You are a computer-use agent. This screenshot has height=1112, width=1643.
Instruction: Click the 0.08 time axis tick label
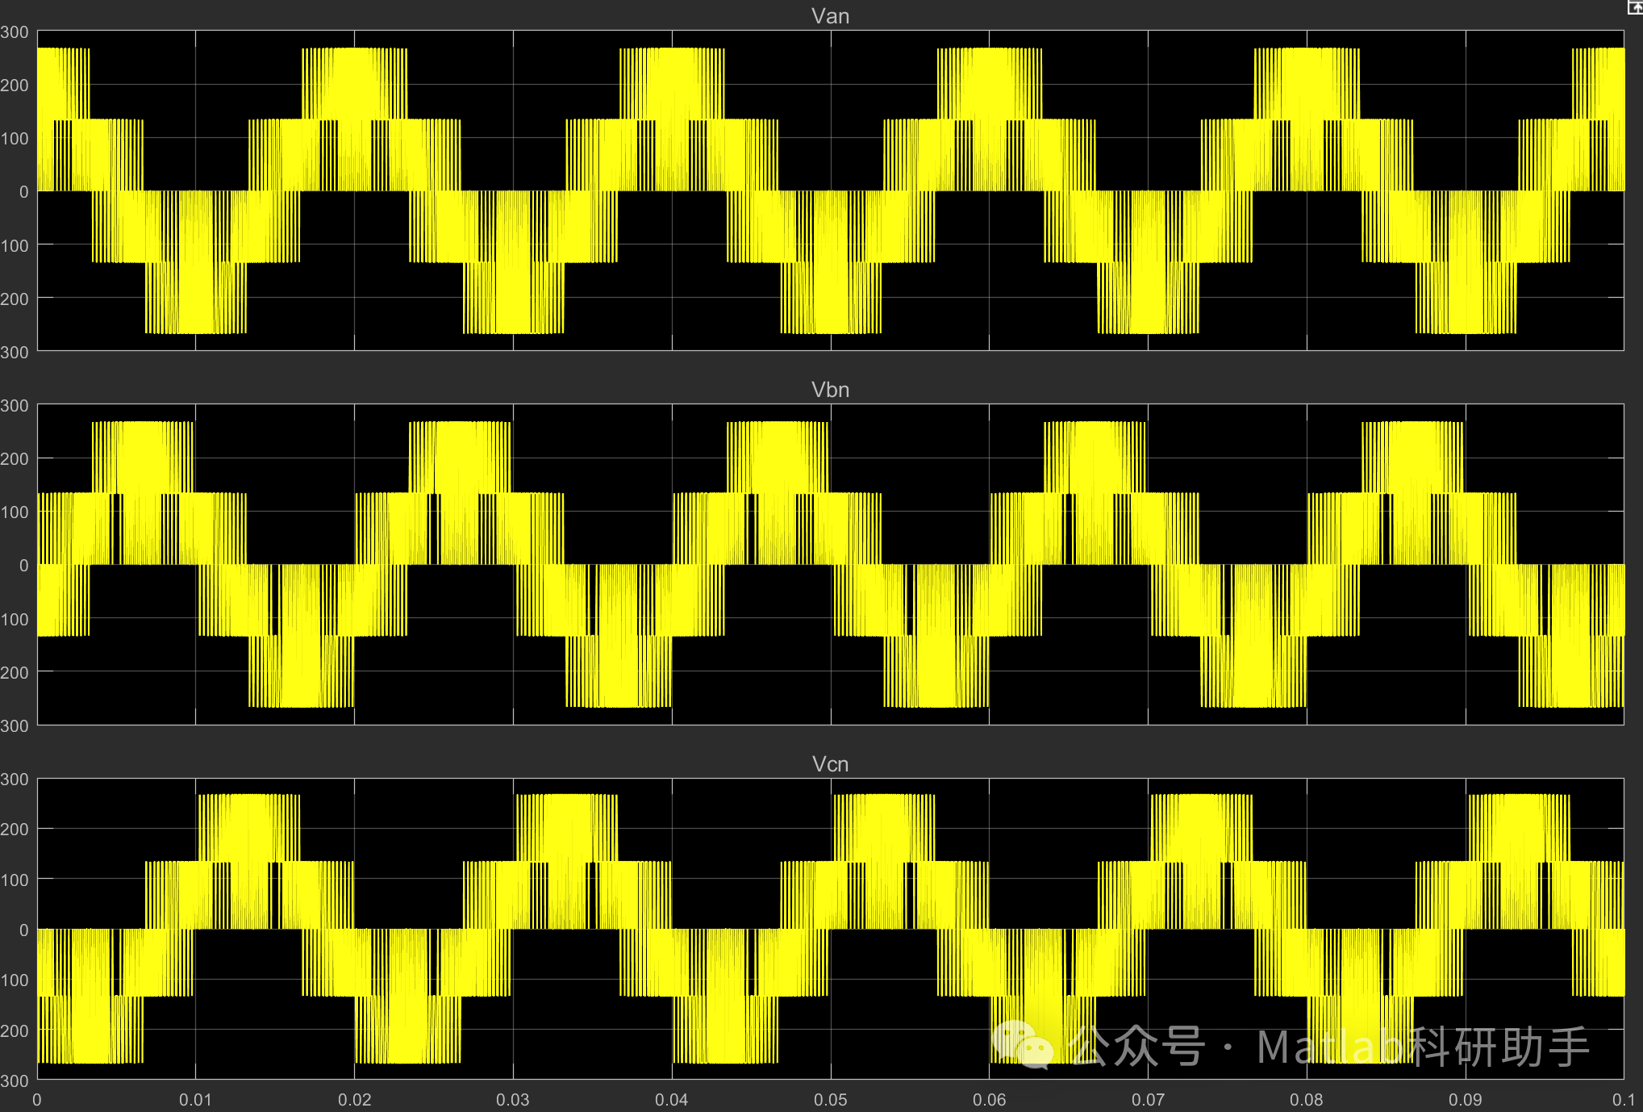1306,1099
